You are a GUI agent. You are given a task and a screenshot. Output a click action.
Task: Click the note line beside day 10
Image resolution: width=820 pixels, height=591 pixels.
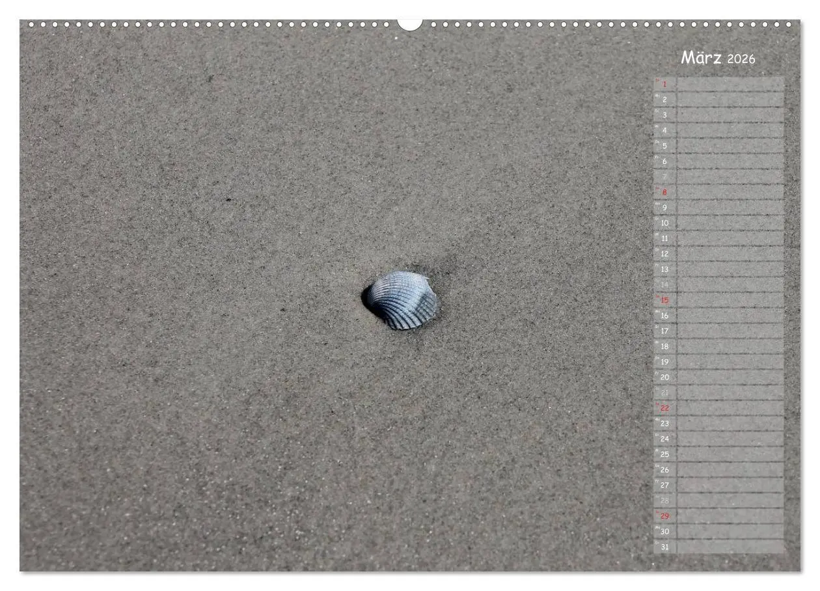tap(730, 223)
